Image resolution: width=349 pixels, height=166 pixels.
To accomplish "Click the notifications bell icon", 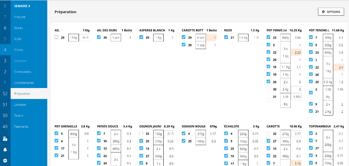I will pyautogui.click(x=5, y=150).
